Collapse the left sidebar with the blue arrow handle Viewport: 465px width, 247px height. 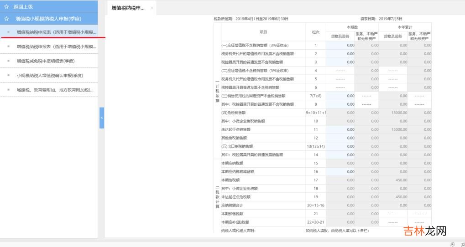(x=102, y=118)
